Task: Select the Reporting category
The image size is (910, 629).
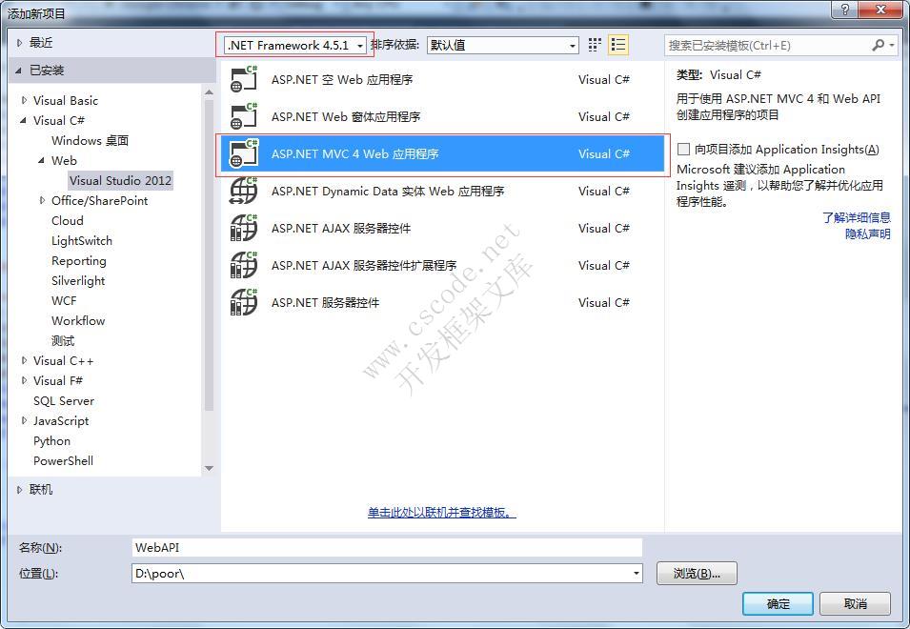Action: pyautogui.click(x=79, y=260)
